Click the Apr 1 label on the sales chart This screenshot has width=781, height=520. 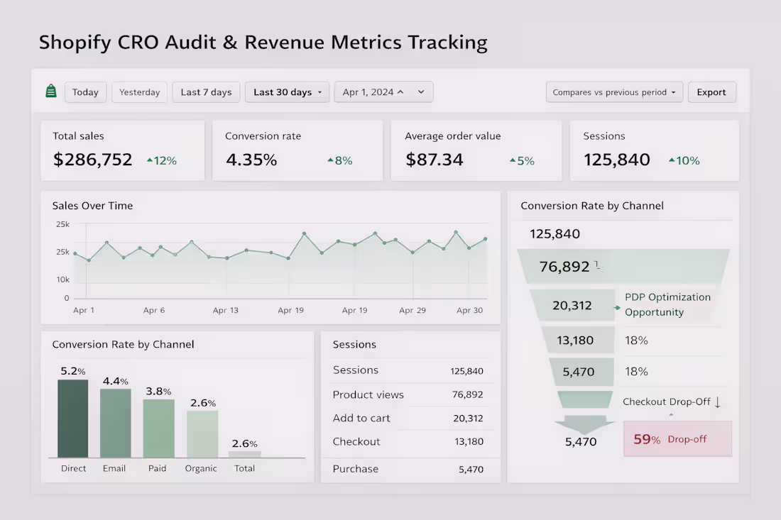click(x=84, y=310)
